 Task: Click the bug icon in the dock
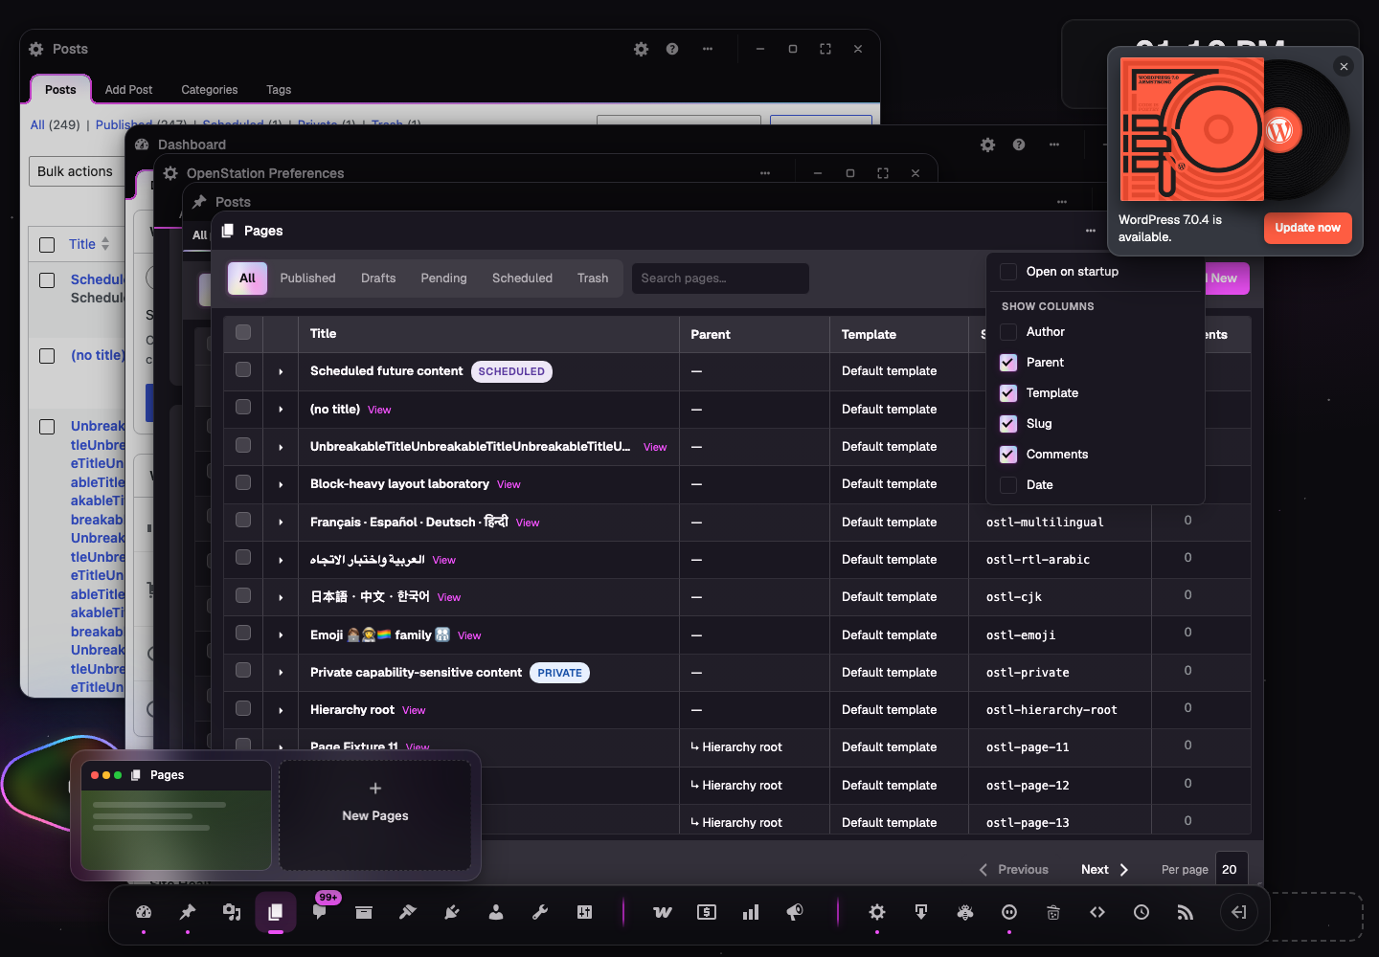coord(965,912)
